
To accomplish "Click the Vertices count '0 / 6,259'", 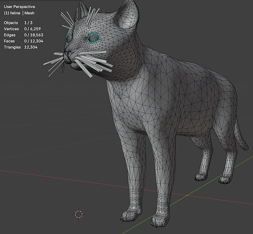I will coord(32,29).
